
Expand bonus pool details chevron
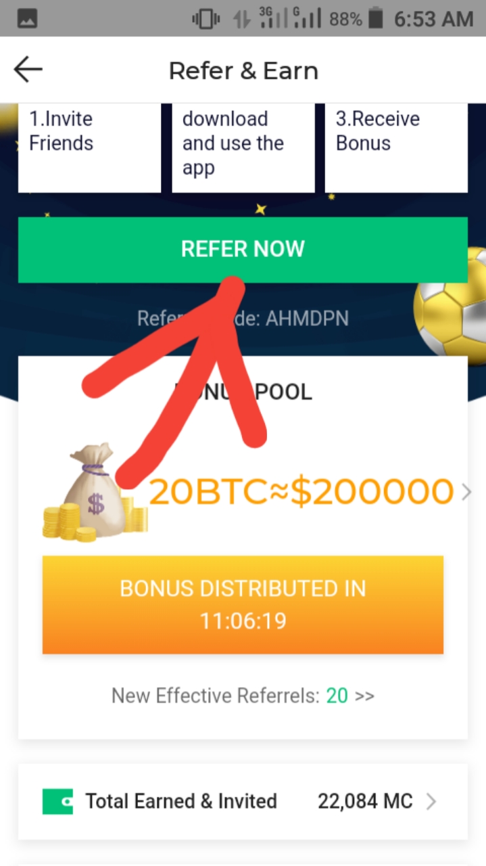[x=466, y=492]
